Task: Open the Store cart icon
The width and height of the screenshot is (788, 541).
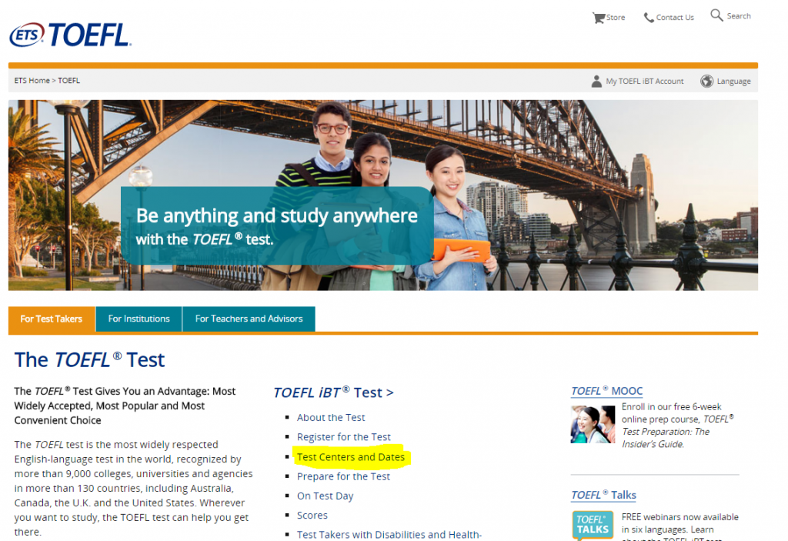Action: 598,17
